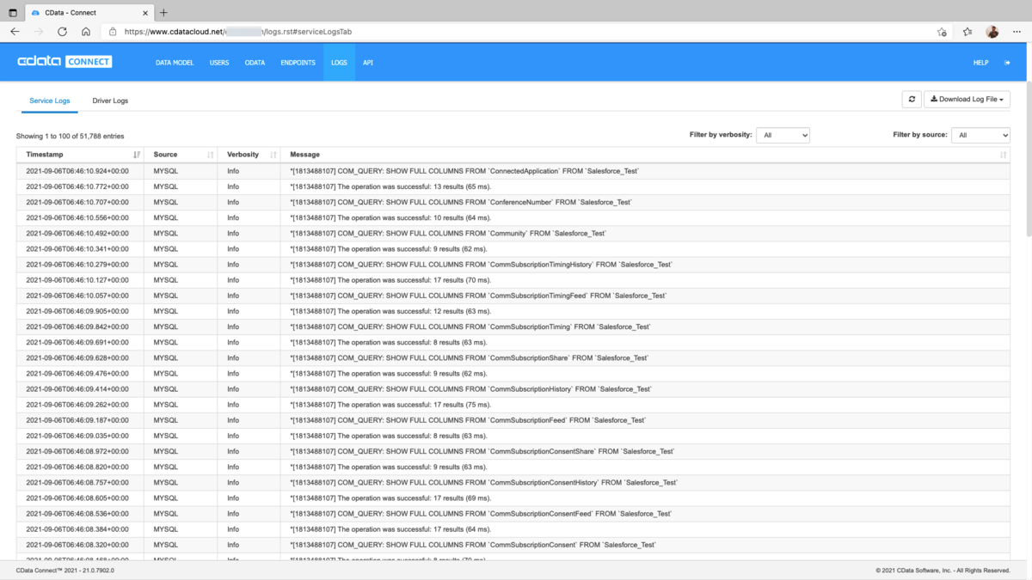Click the 13 results (65 ms) message
The width and height of the screenshot is (1032, 580).
pyautogui.click(x=390, y=186)
